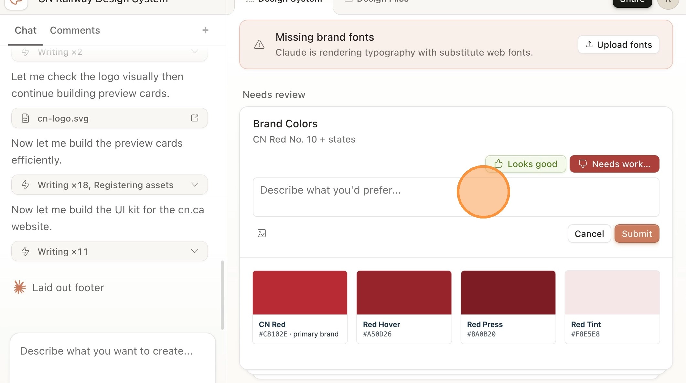This screenshot has width=686, height=383.
Task: Click the 'Missing brand fonts' heading
Action: tap(325, 37)
